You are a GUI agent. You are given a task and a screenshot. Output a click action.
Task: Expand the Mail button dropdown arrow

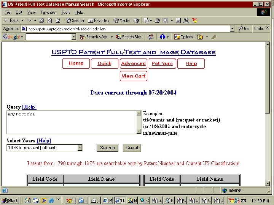click(151, 20)
